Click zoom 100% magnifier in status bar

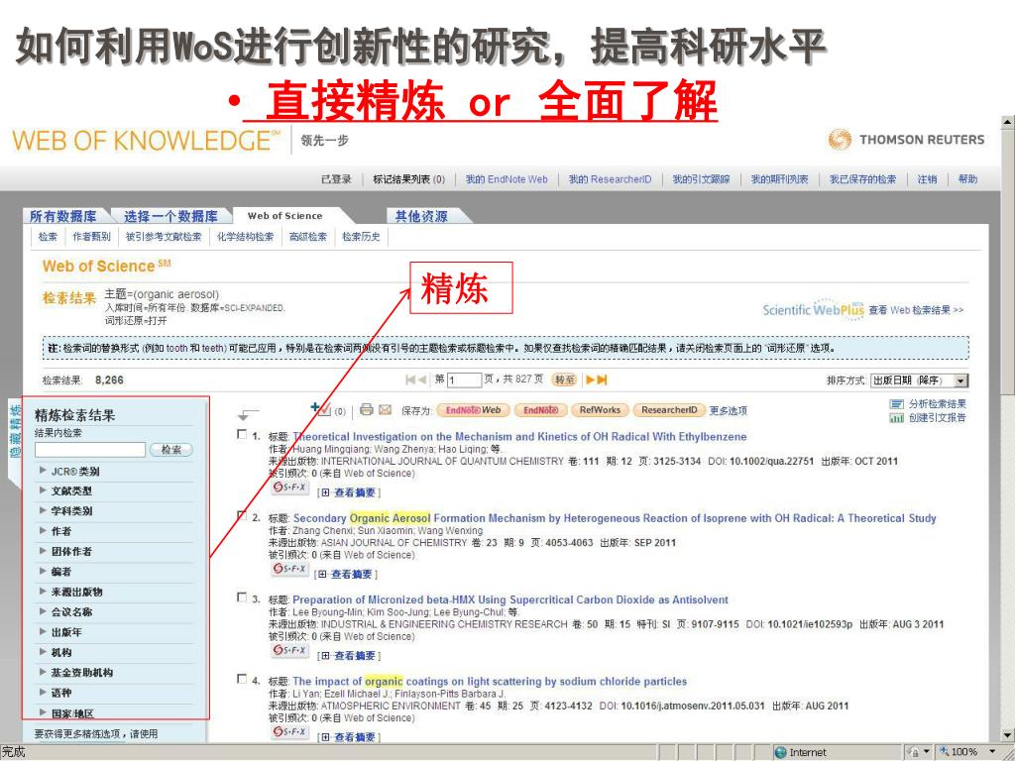click(945, 751)
